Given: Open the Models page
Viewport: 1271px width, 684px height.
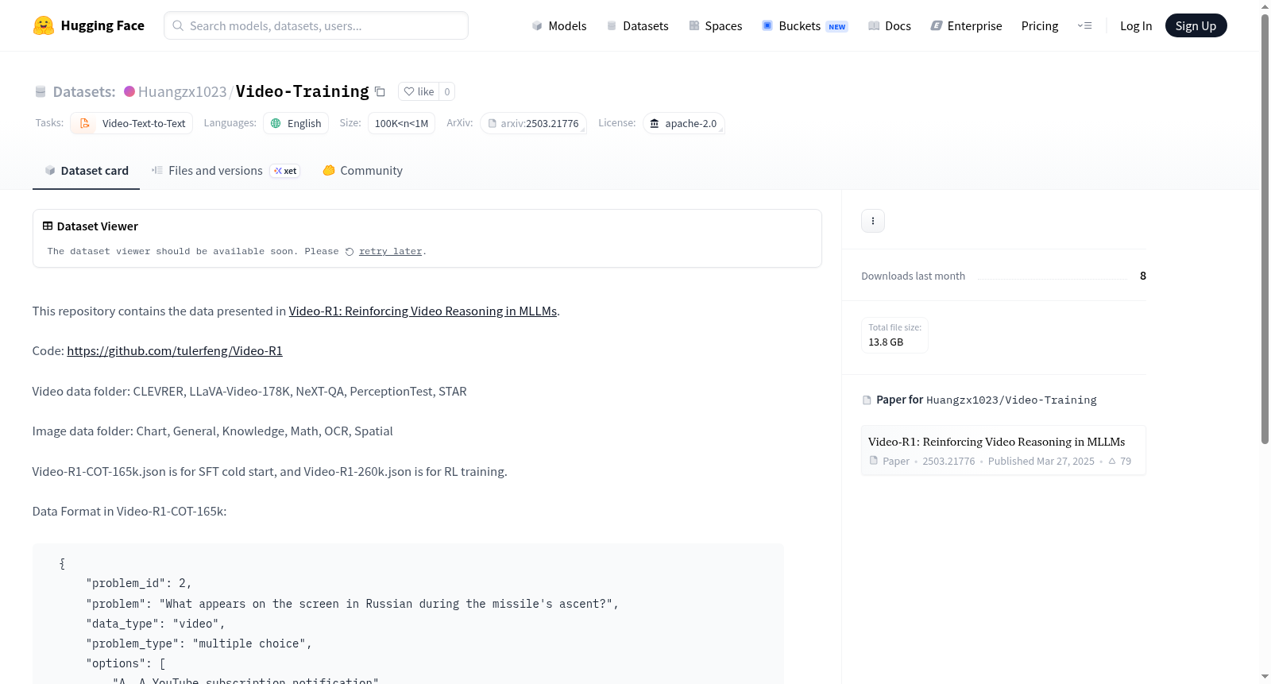Looking at the screenshot, I should pyautogui.click(x=559, y=25).
